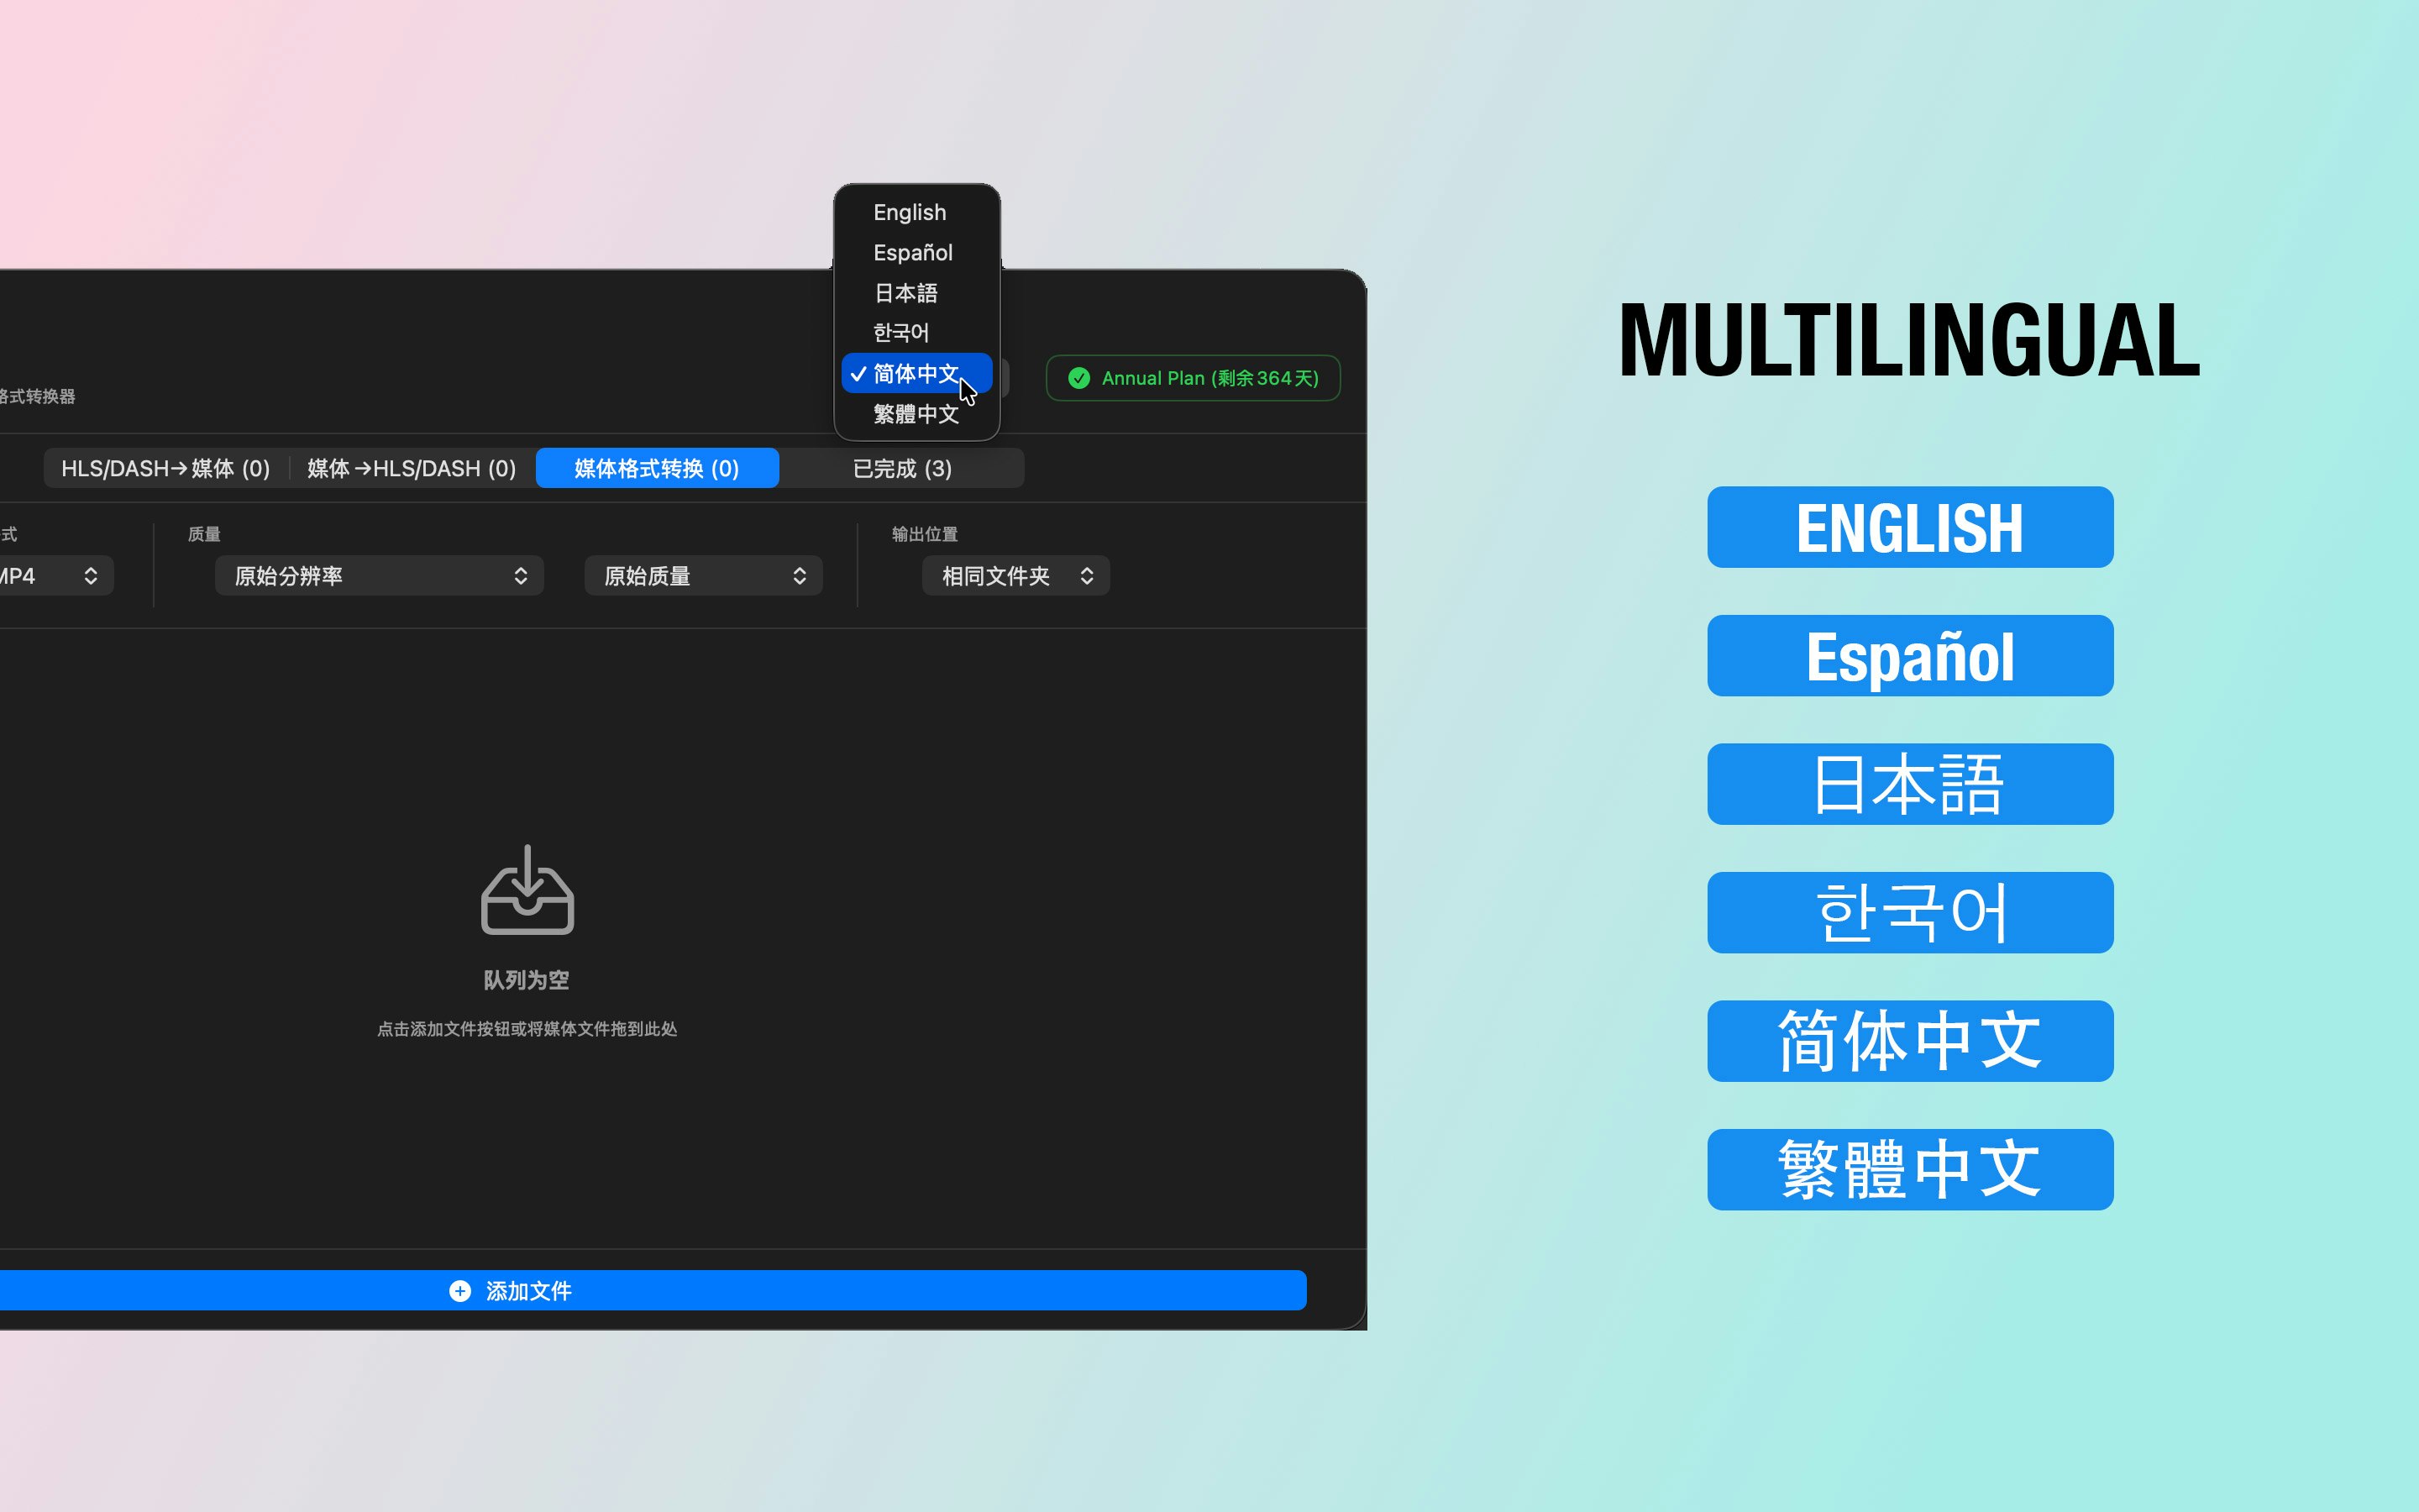Pick 日本語 in the language list
2419x1512 pixels.
905,293
